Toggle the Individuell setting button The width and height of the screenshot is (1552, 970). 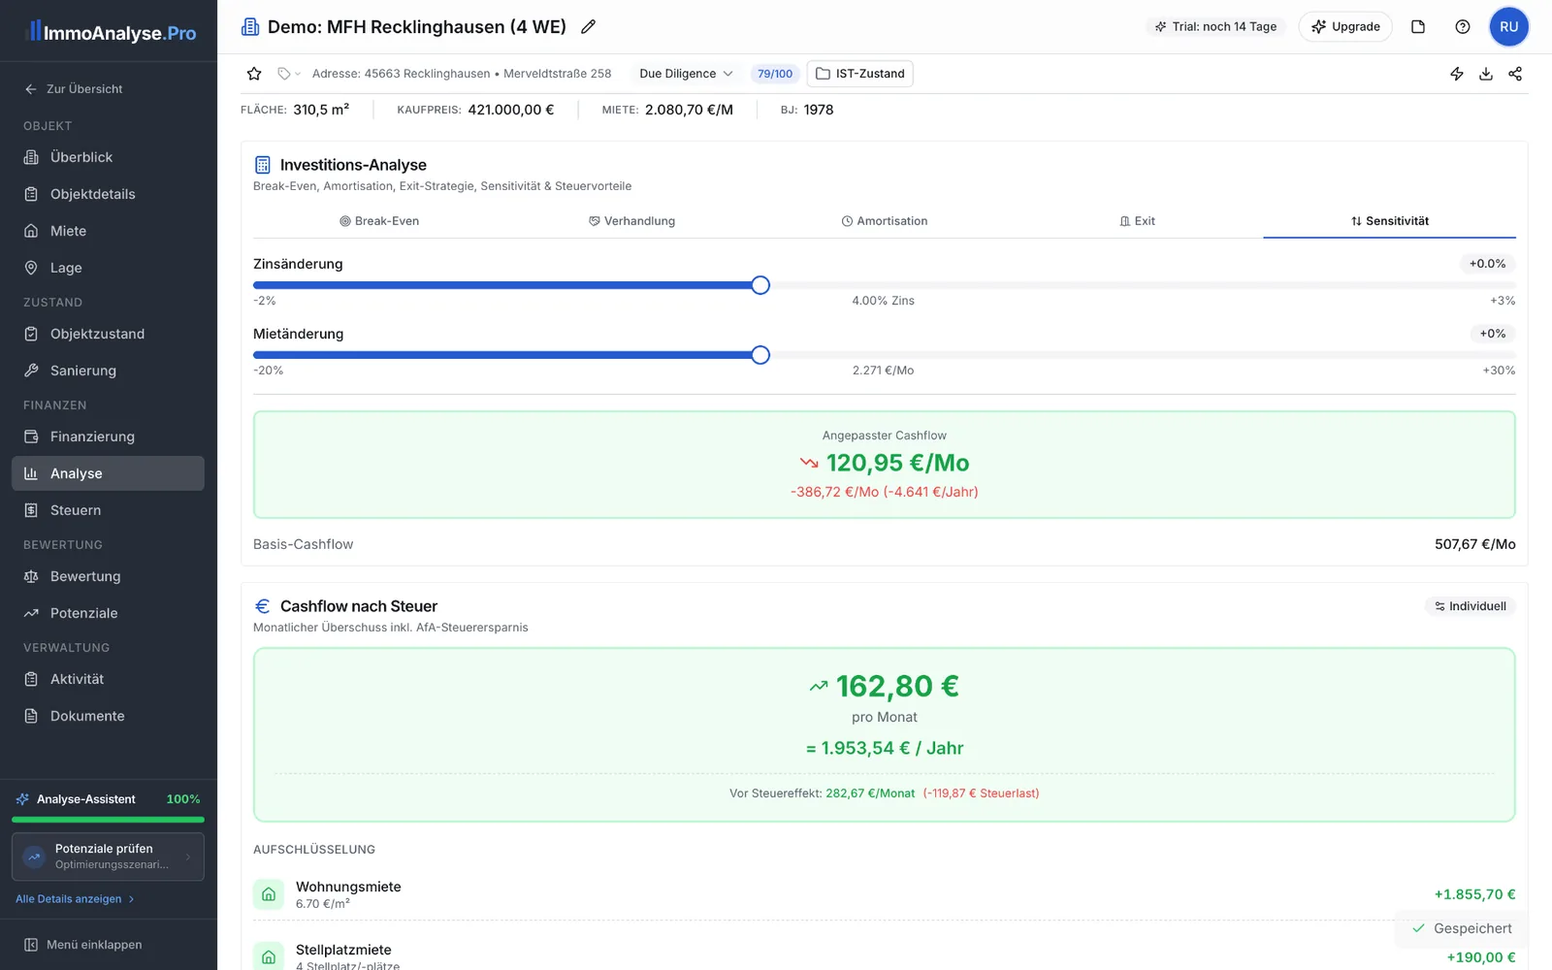(1470, 606)
